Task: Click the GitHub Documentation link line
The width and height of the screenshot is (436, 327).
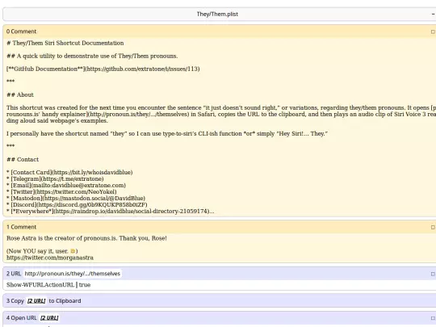Action: 103,69
